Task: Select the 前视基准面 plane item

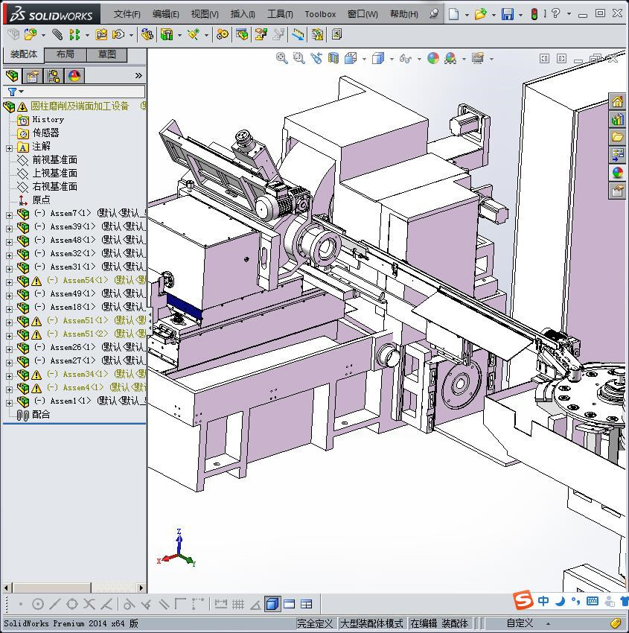Action: tap(54, 160)
